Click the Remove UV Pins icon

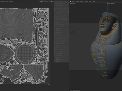[55, 4]
